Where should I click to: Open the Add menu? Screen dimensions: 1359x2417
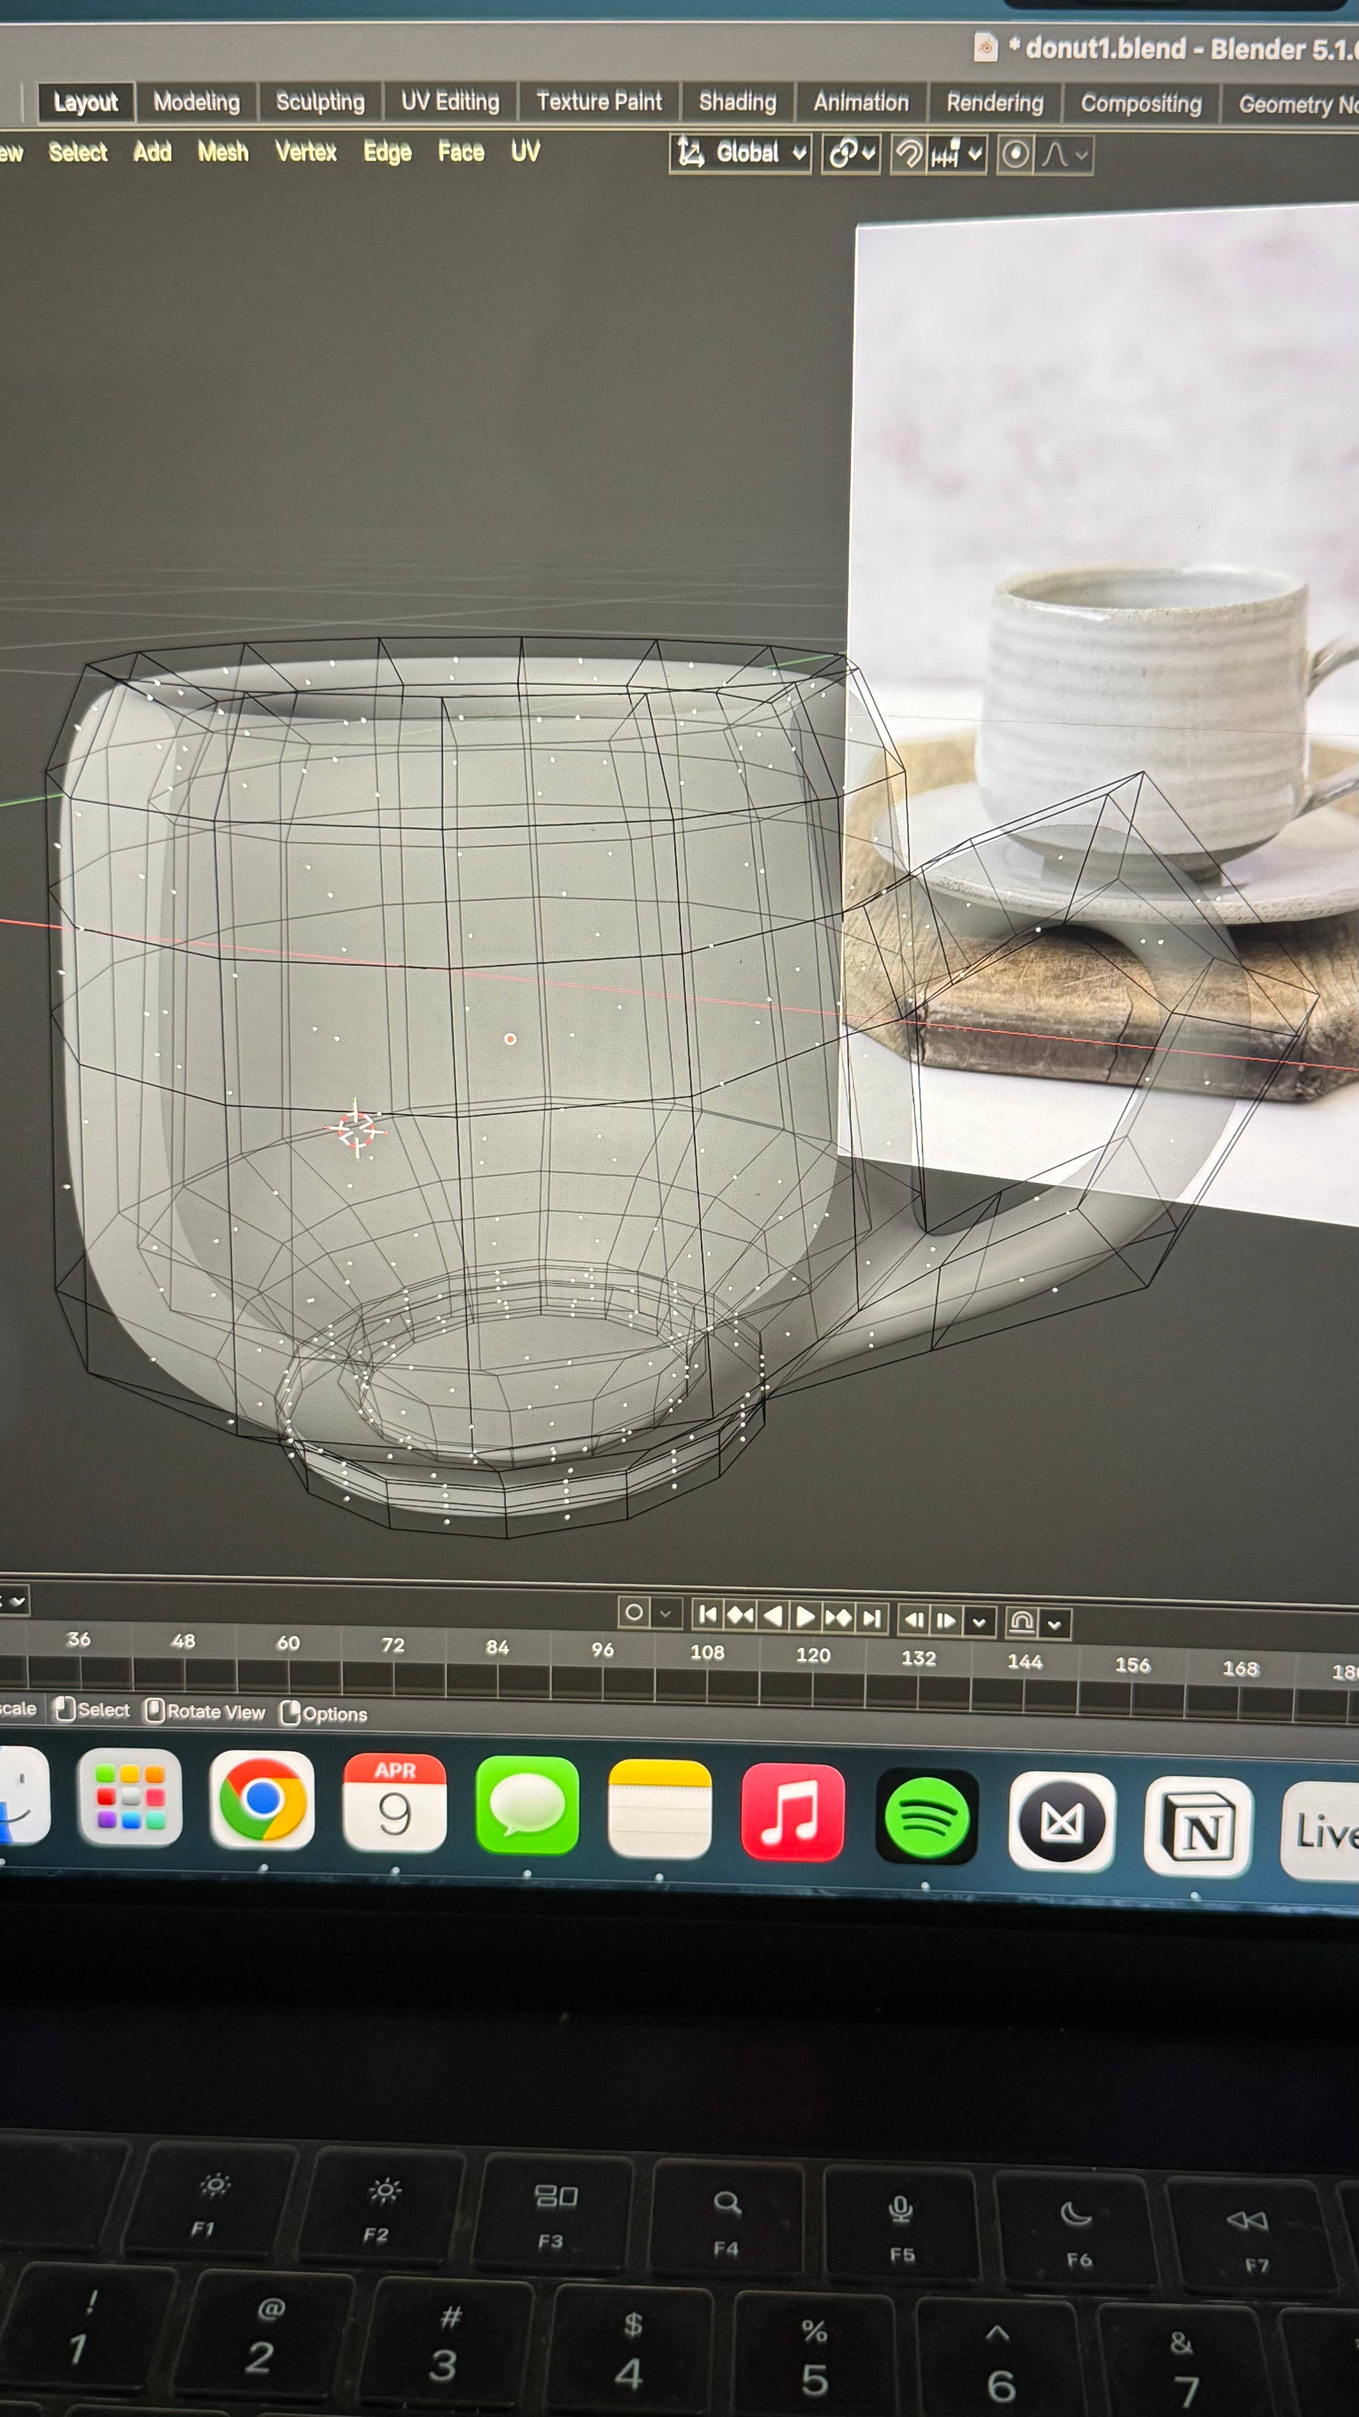tap(152, 152)
